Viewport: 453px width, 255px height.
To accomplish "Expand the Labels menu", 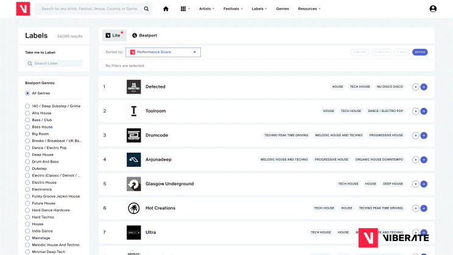I will [259, 9].
